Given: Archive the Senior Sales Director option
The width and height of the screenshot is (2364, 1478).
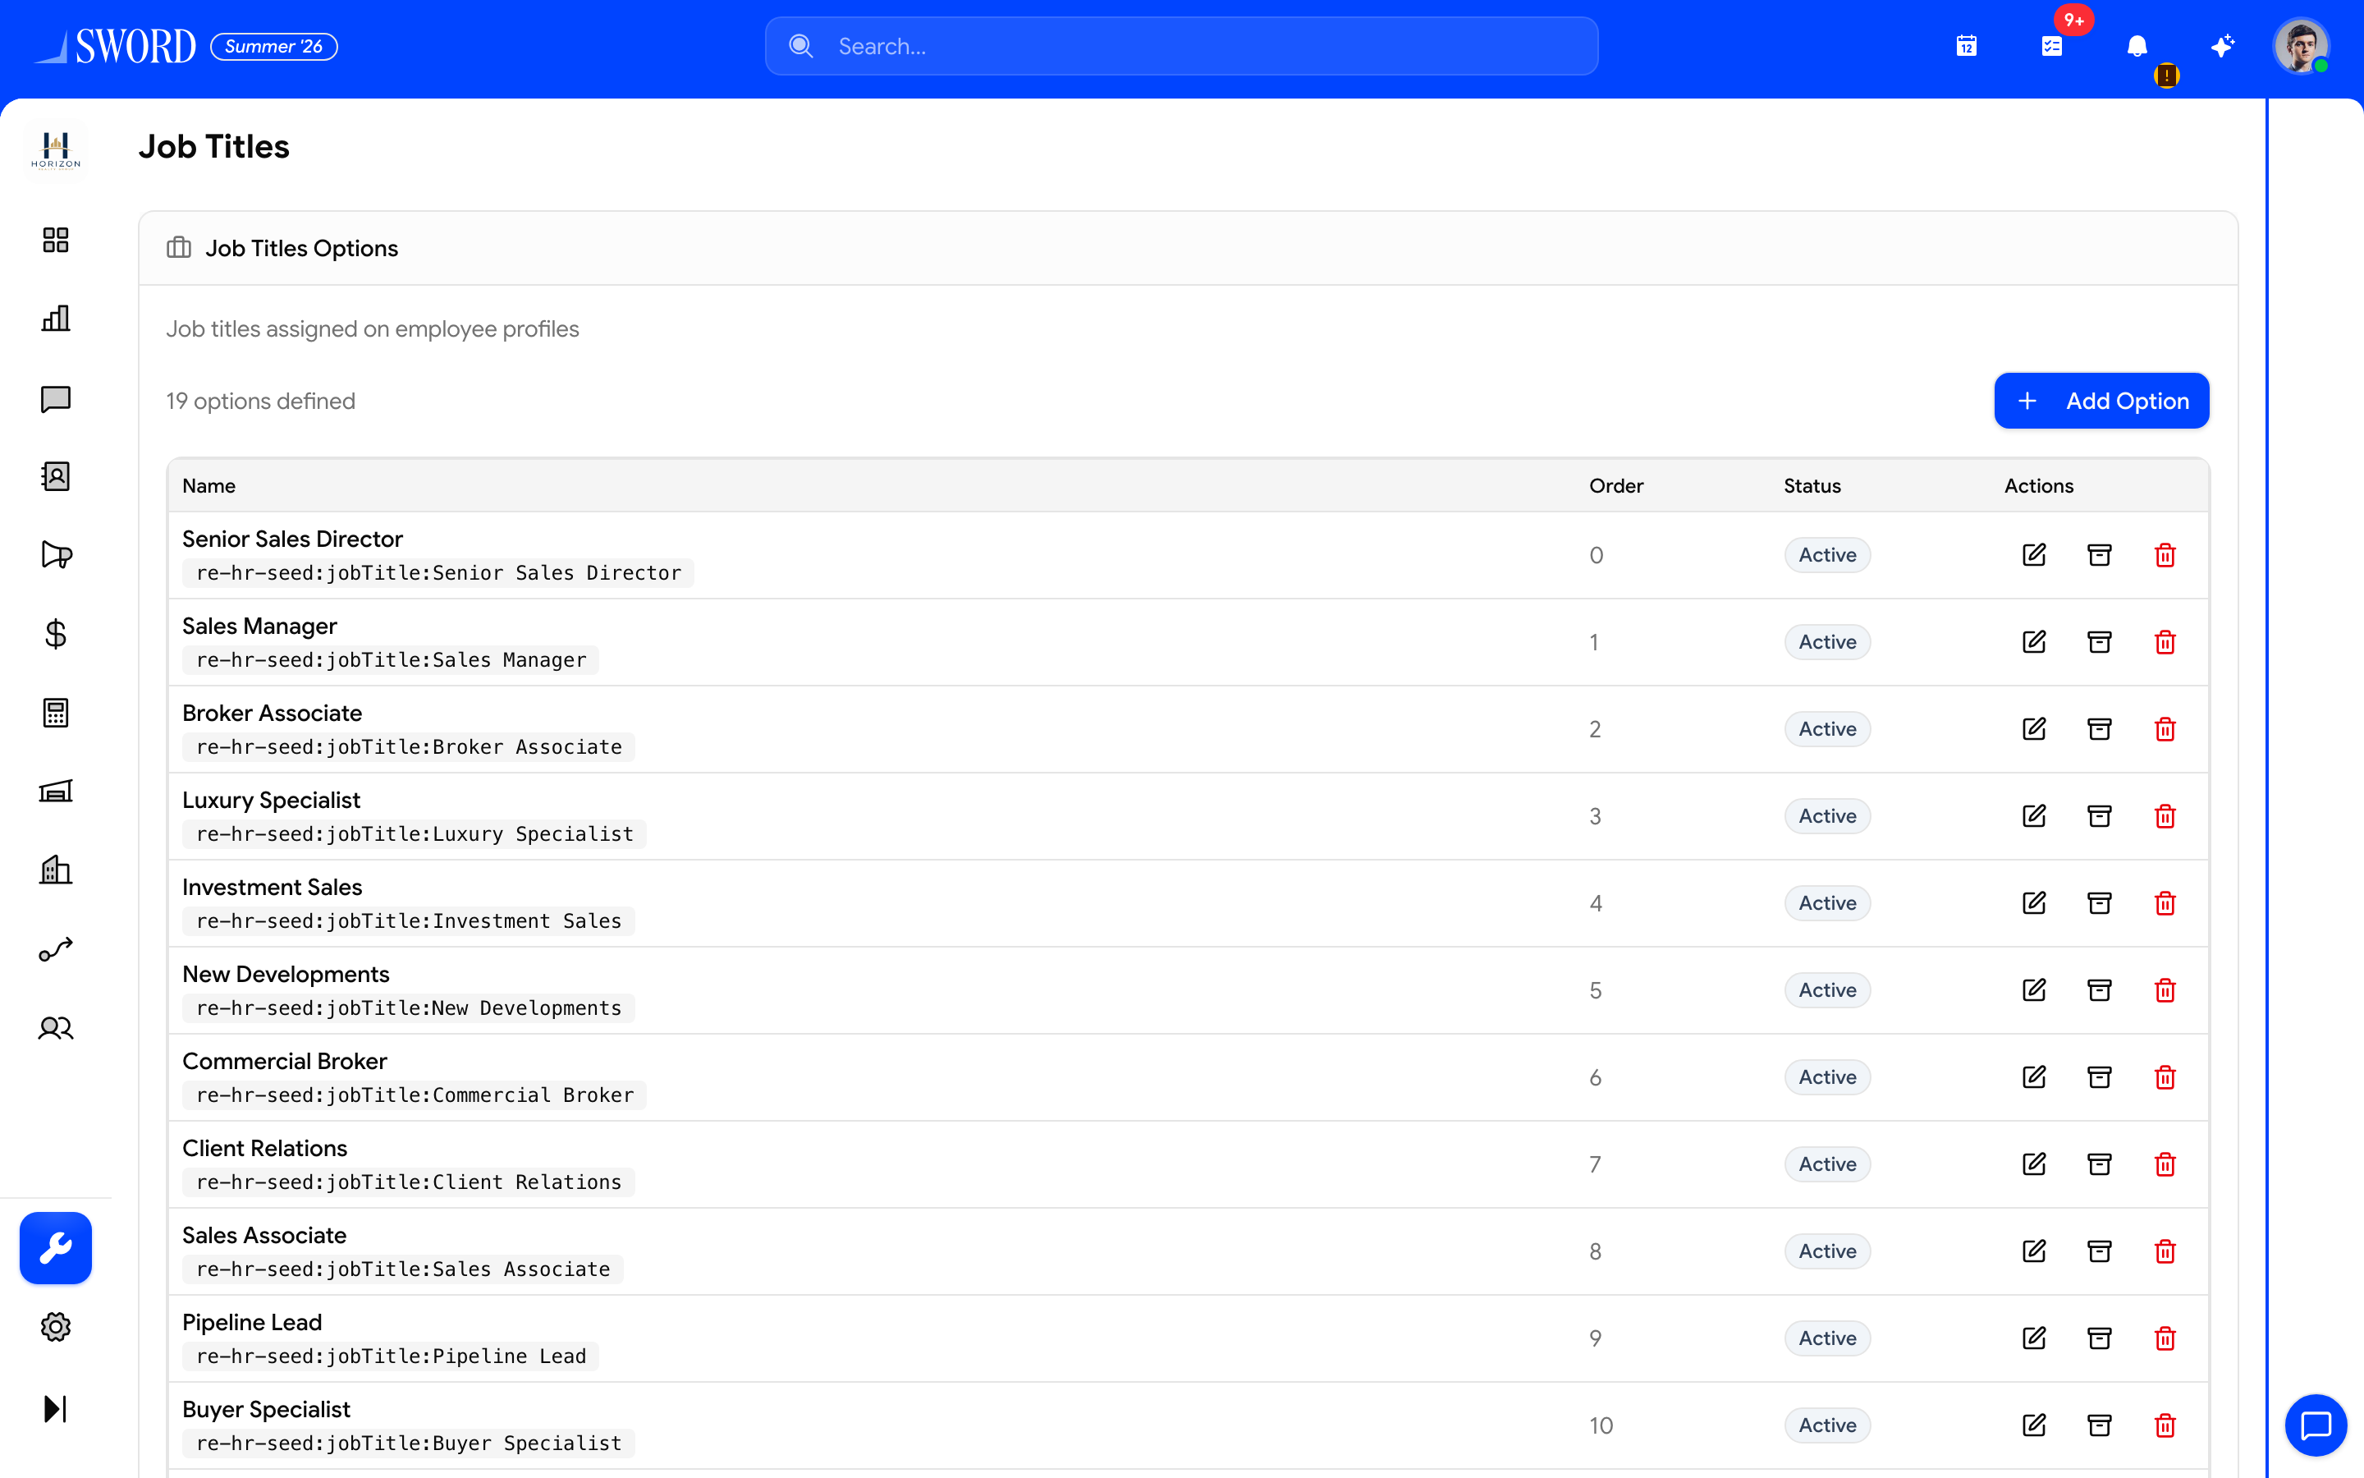Looking at the screenshot, I should [2099, 555].
